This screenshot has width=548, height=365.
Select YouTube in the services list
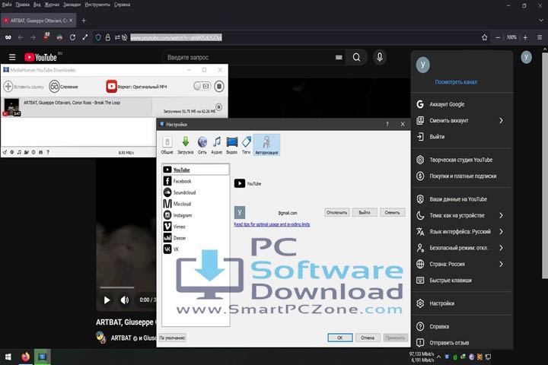click(x=196, y=170)
